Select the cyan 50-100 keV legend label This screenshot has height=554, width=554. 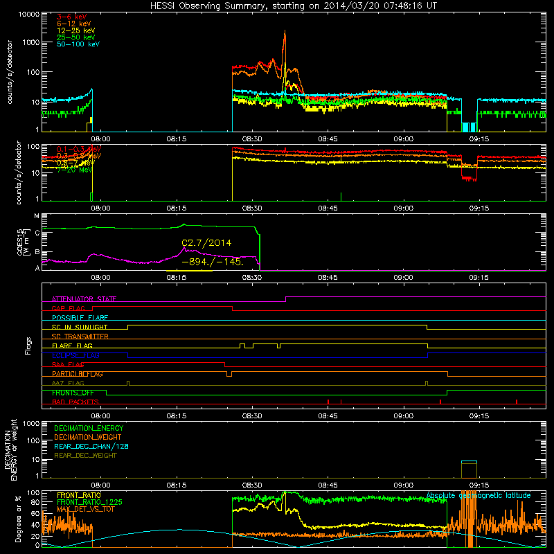(78, 44)
